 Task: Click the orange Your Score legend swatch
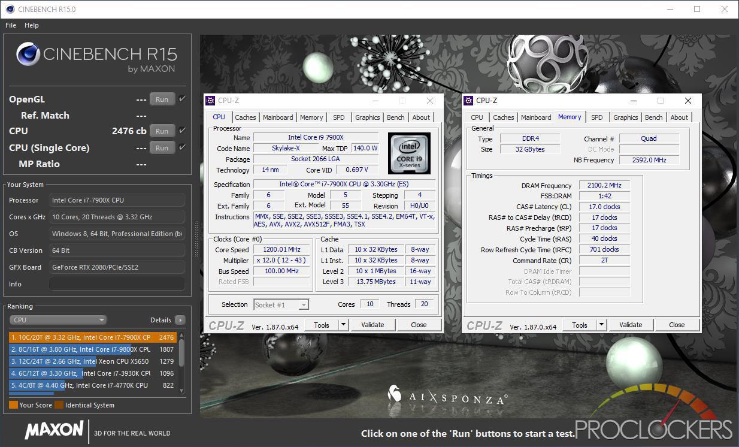tap(13, 405)
